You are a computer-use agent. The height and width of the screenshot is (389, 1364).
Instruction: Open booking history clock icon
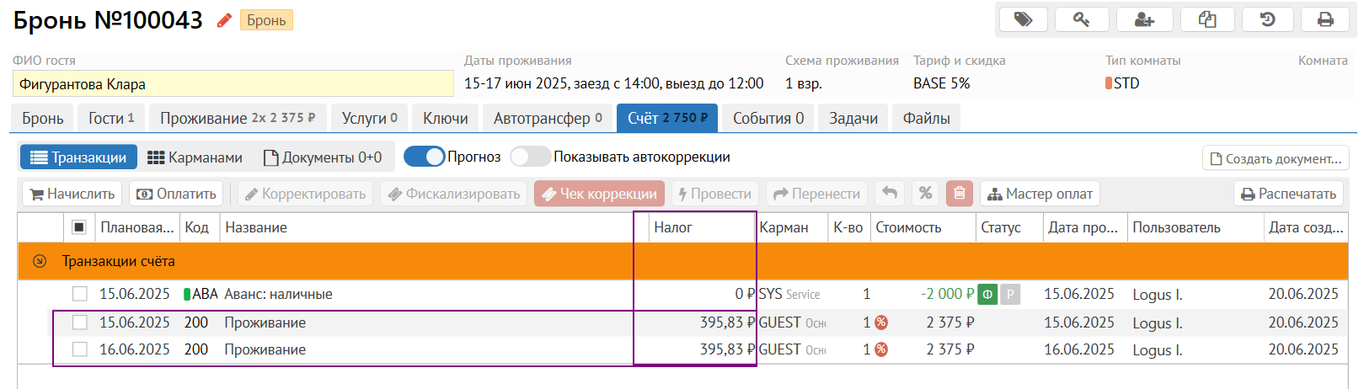[1267, 19]
